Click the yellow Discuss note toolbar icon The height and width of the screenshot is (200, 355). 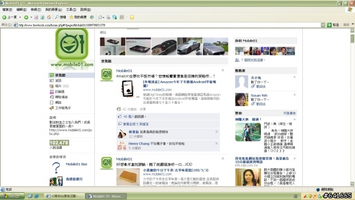tap(132, 17)
